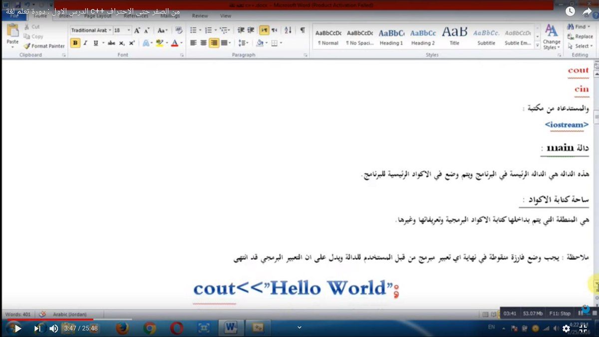Click the Numbering list icon
Viewport: 599px width, 337px height.
[x=209, y=30]
